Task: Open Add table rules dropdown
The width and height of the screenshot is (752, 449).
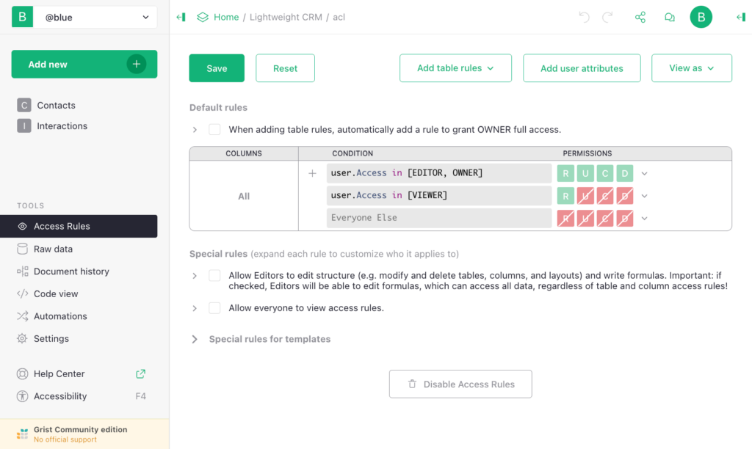Action: 455,68
